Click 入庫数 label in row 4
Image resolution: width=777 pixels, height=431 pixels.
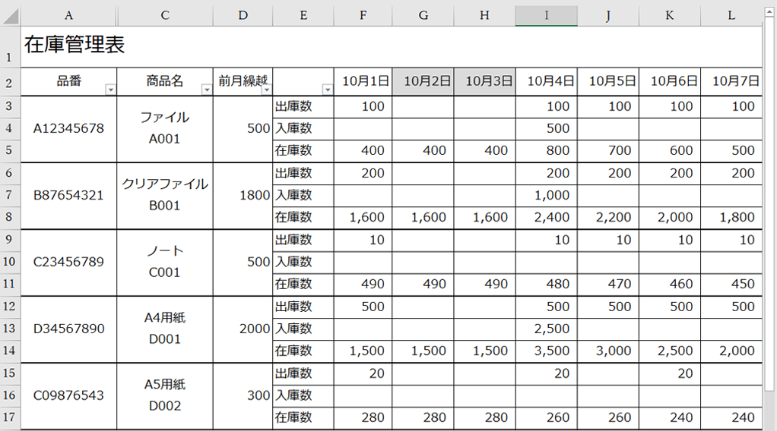(x=303, y=129)
